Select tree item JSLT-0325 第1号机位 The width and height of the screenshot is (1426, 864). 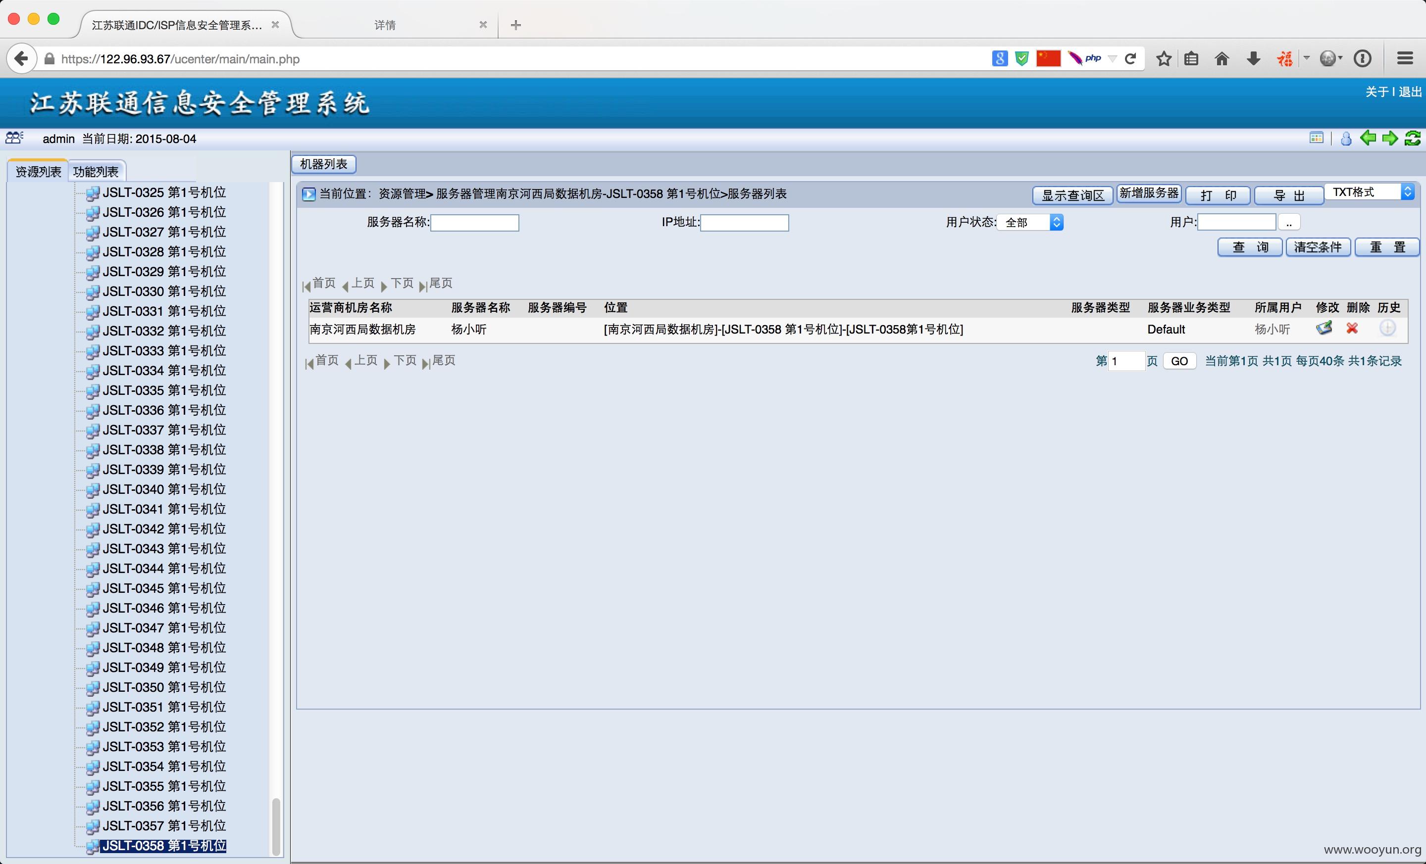164,192
